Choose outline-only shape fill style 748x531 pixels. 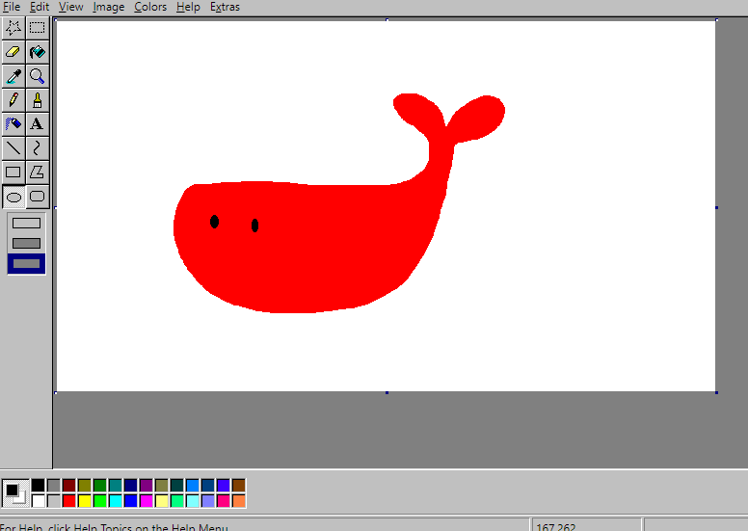(x=26, y=223)
